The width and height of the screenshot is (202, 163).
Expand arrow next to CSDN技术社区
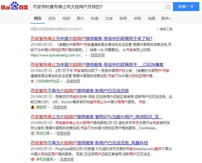tap(62, 81)
